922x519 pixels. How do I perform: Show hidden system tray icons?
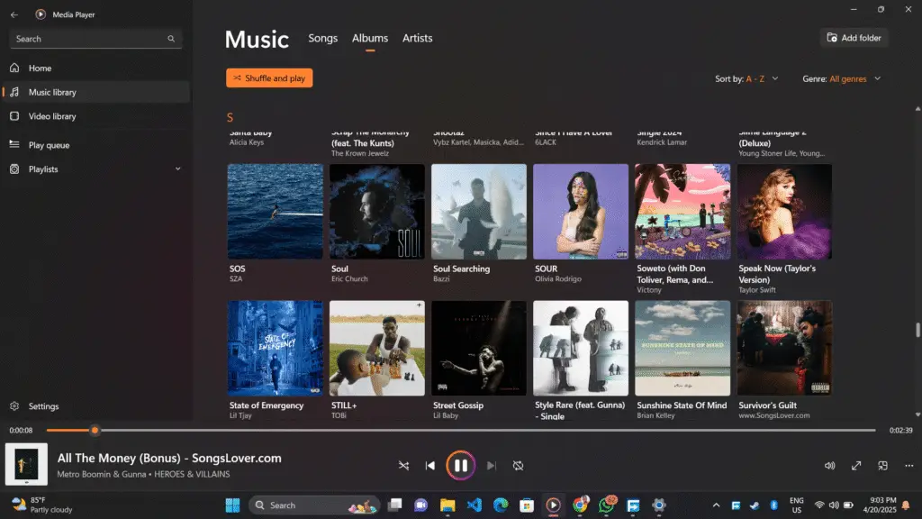(716, 505)
